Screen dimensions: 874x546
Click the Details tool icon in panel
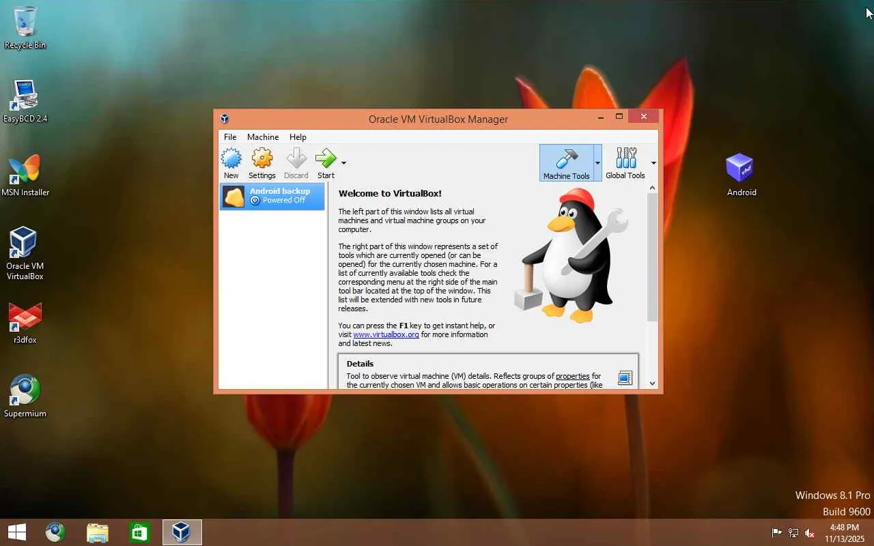coord(625,377)
